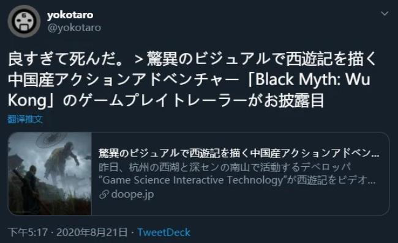The height and width of the screenshot is (243, 398).
Task: Open the TweetDeck source link
Action: point(163,233)
